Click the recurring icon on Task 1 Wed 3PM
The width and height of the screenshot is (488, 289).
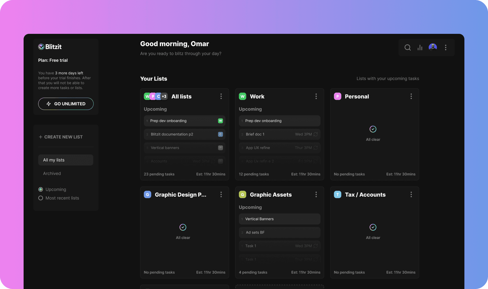[x=316, y=246]
